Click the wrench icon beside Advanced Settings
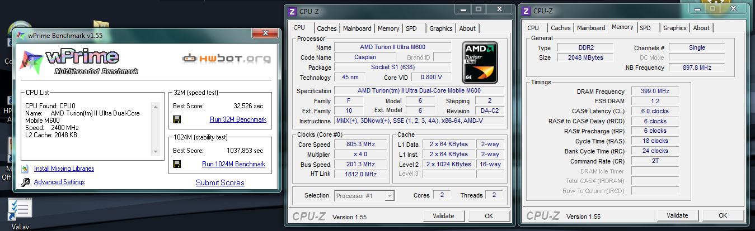The height and width of the screenshot is (231, 755). coord(25,182)
